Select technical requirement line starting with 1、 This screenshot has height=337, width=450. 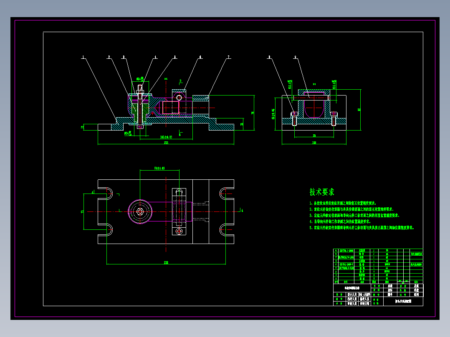(x=343, y=203)
